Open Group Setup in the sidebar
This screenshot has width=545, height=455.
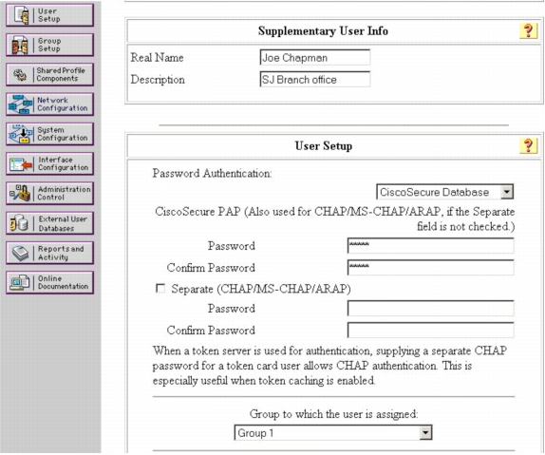pyautogui.click(x=49, y=45)
